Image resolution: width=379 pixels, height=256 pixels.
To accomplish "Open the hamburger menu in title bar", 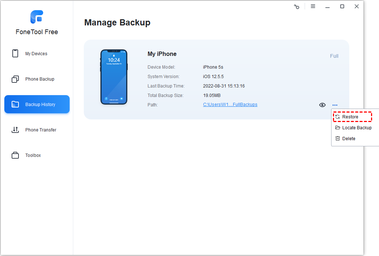I will point(313,6).
